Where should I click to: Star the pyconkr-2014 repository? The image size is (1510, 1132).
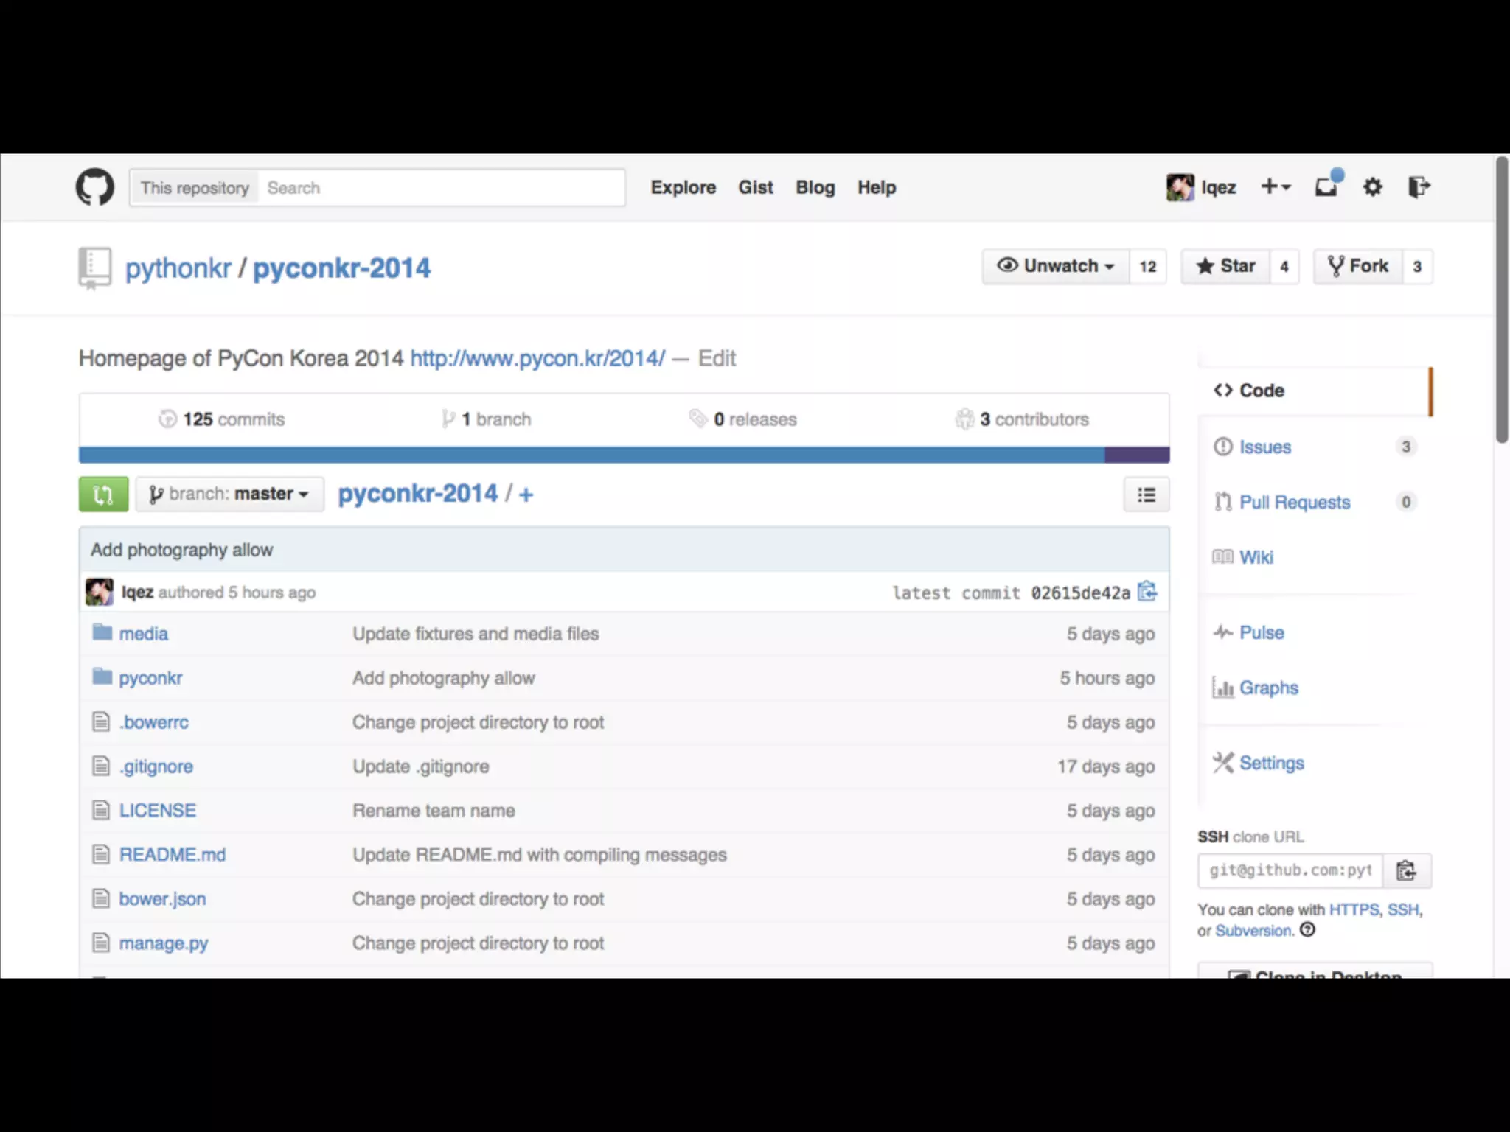[1226, 266]
